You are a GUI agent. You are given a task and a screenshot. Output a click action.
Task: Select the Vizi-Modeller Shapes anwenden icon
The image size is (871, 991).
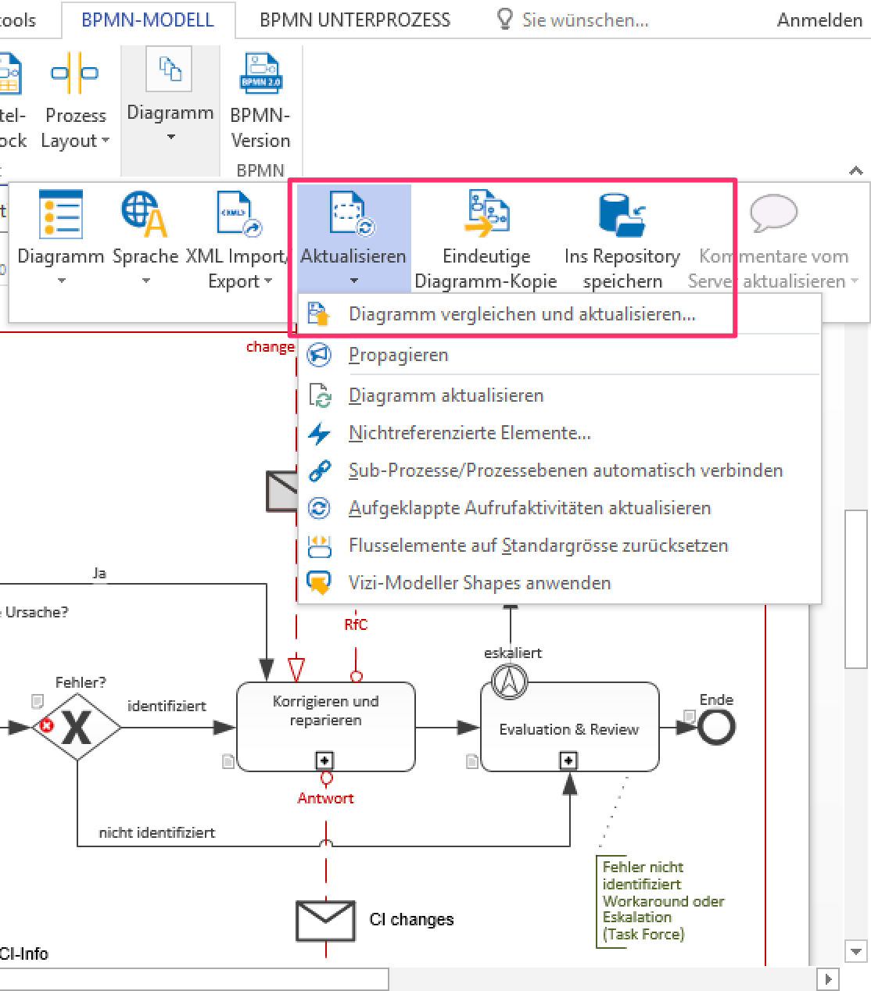320,582
